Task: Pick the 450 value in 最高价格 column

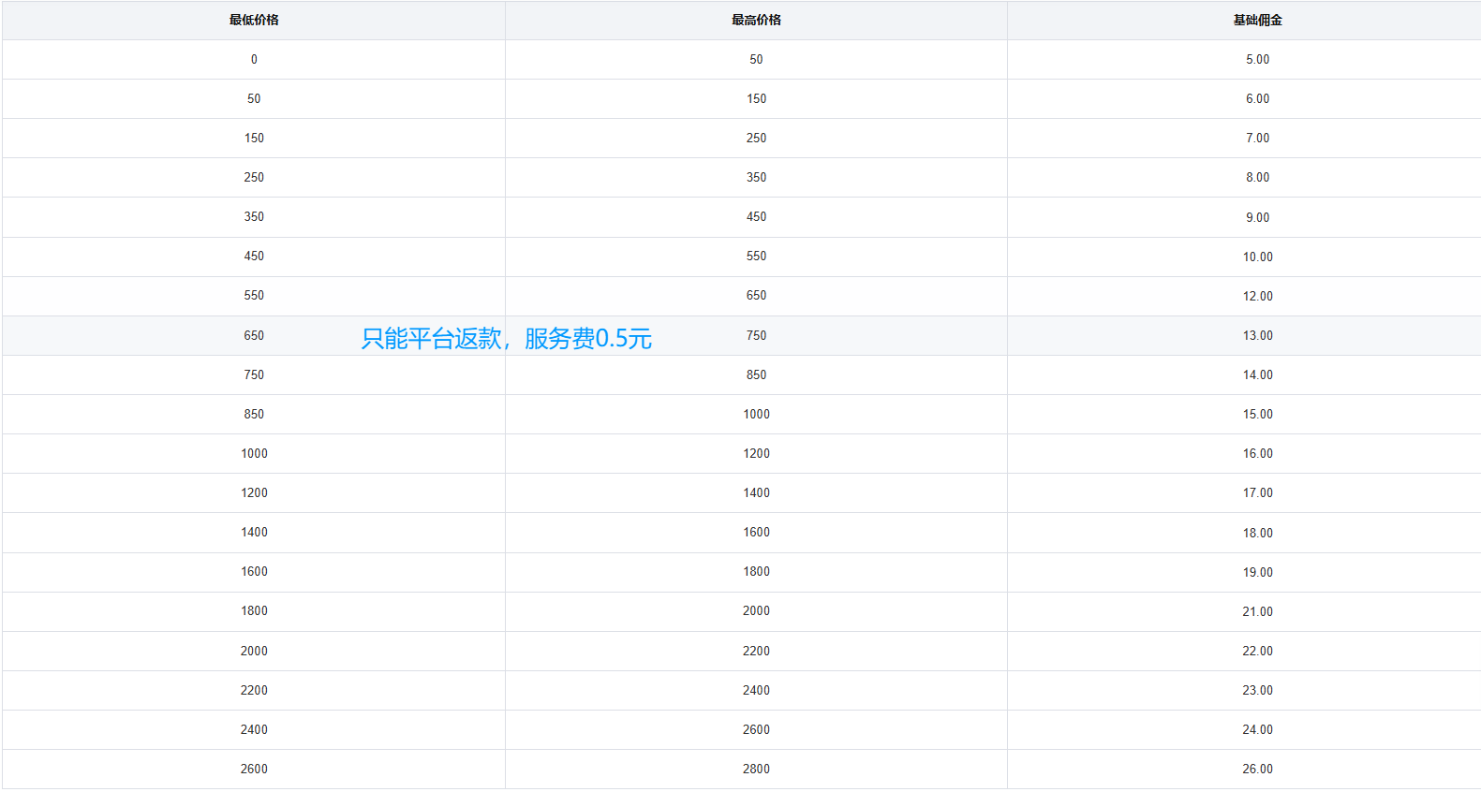Action: [756, 217]
